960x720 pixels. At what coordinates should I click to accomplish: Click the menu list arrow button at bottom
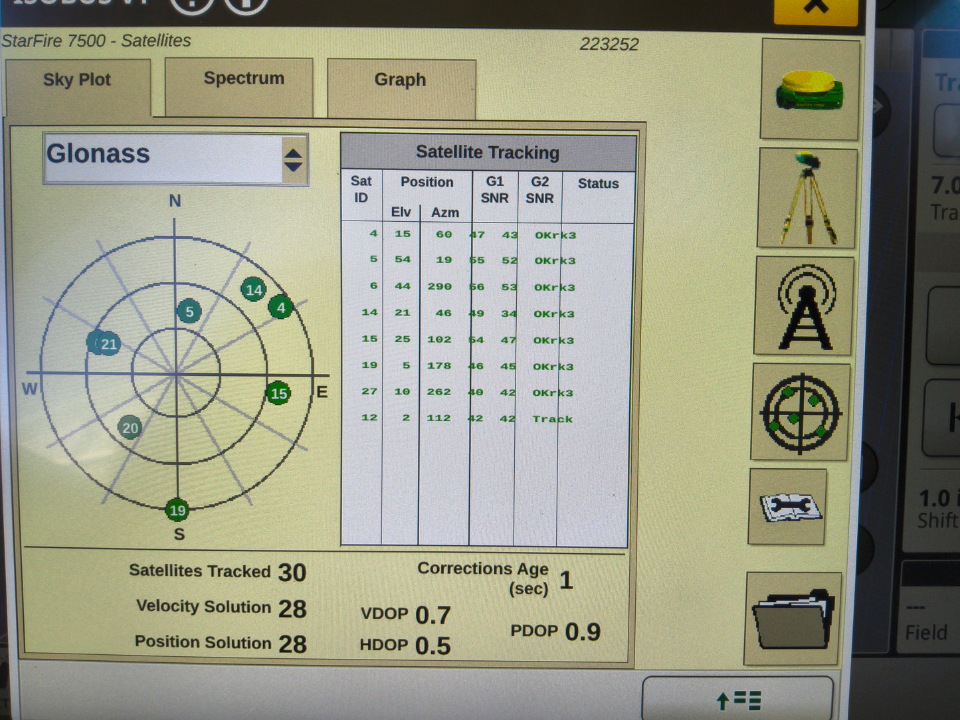(738, 699)
